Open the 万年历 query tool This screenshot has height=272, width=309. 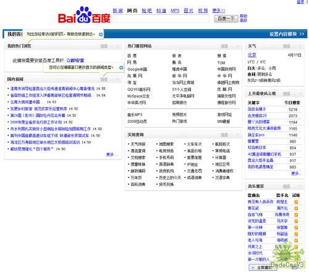(x=136, y=177)
